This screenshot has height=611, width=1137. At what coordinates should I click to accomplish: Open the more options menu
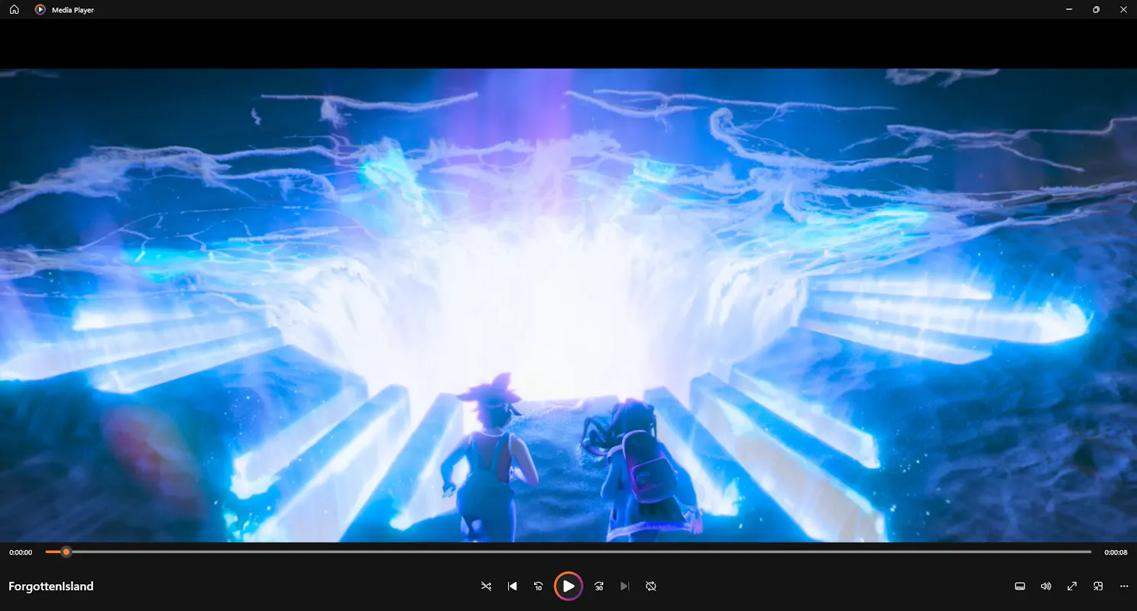tap(1124, 587)
